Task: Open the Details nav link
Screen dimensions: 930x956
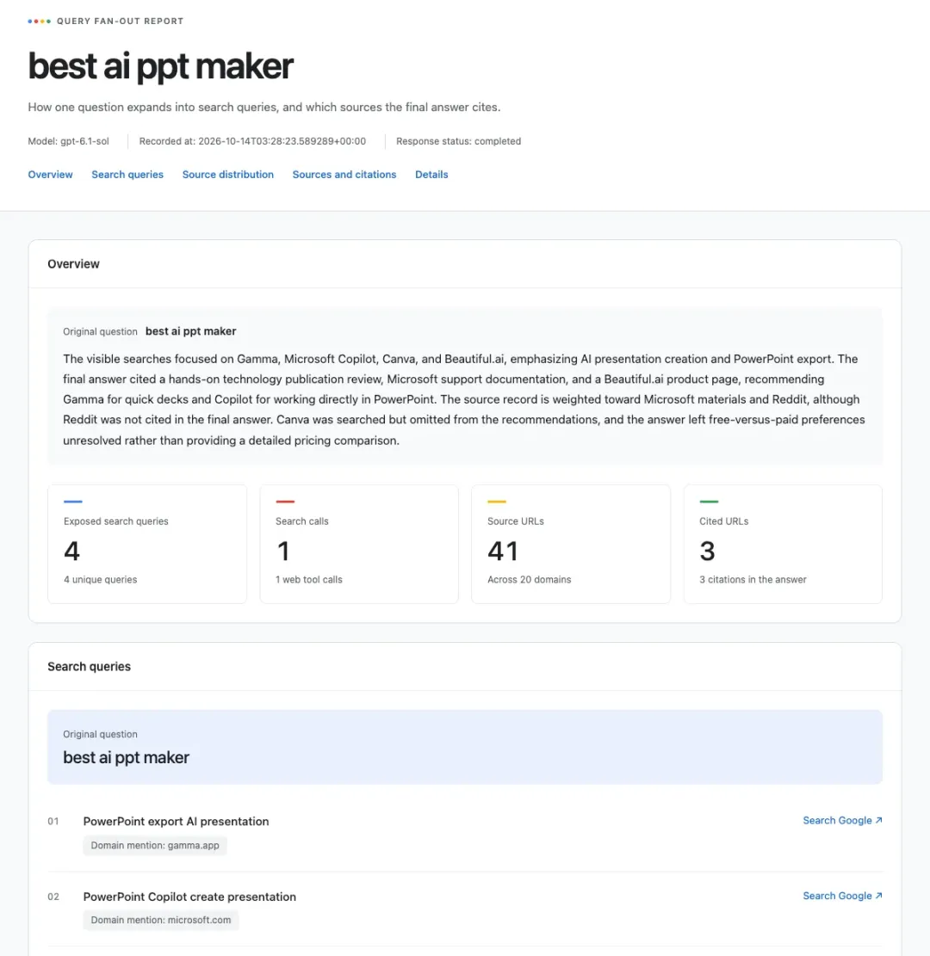Action: tap(431, 175)
